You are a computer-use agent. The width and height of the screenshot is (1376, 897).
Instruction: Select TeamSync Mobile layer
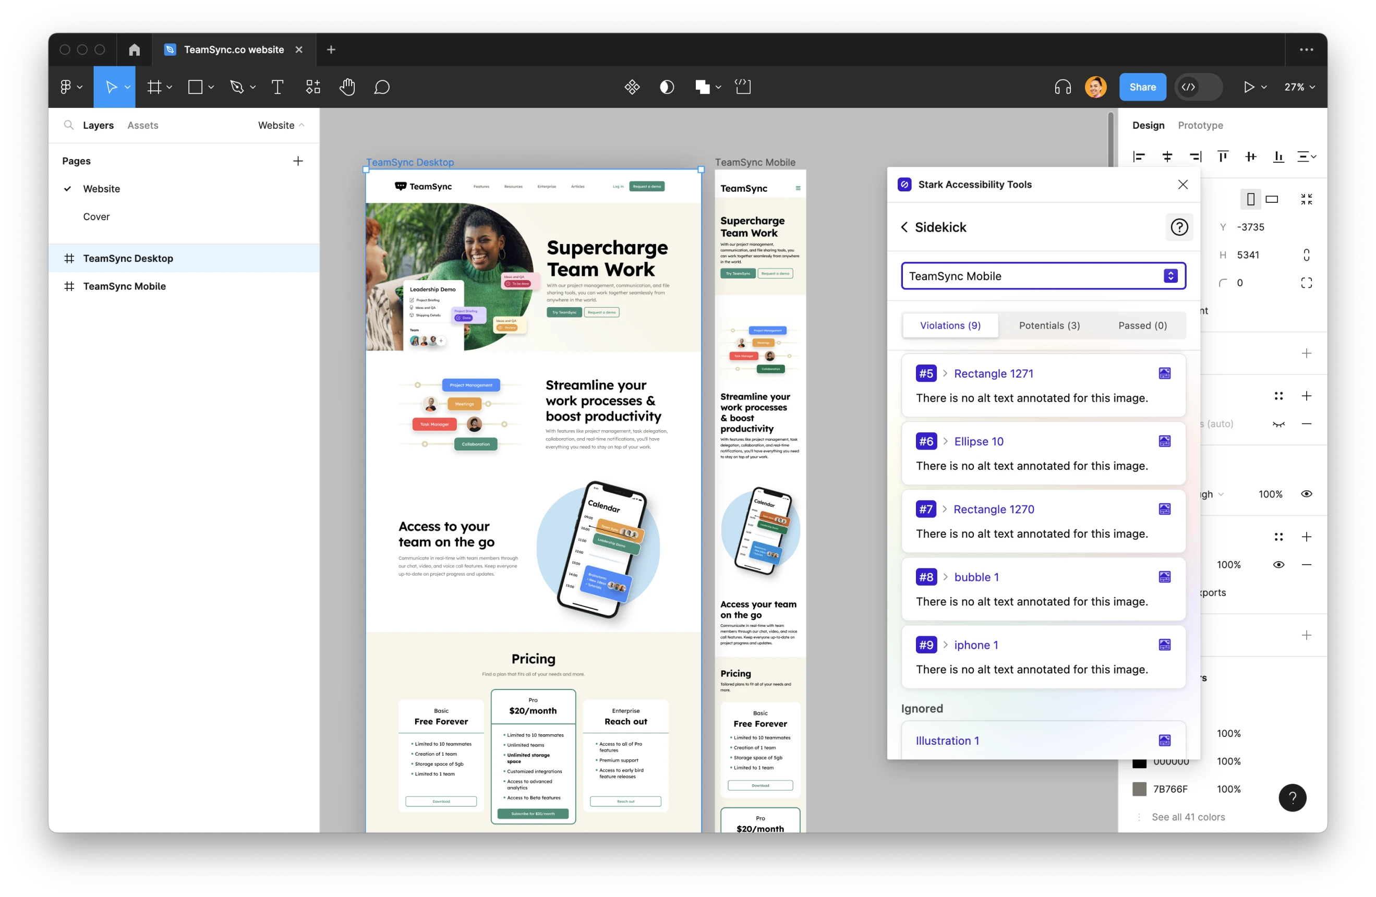pyautogui.click(x=124, y=286)
